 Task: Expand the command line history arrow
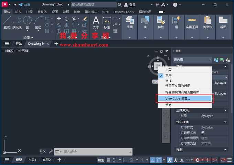(130, 152)
